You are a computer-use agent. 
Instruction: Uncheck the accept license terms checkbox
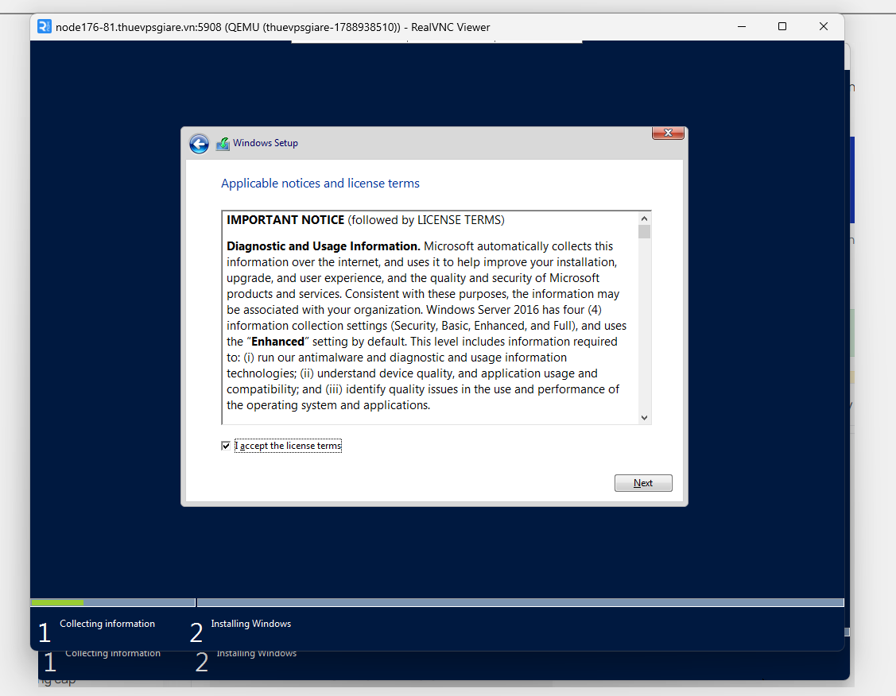[226, 446]
